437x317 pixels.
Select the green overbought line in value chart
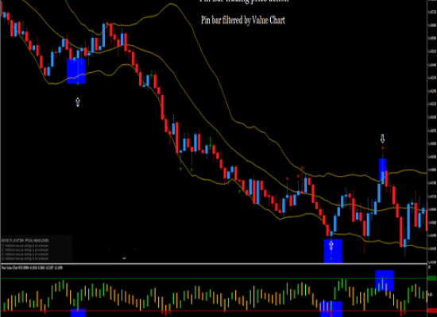pyautogui.click(x=214, y=278)
